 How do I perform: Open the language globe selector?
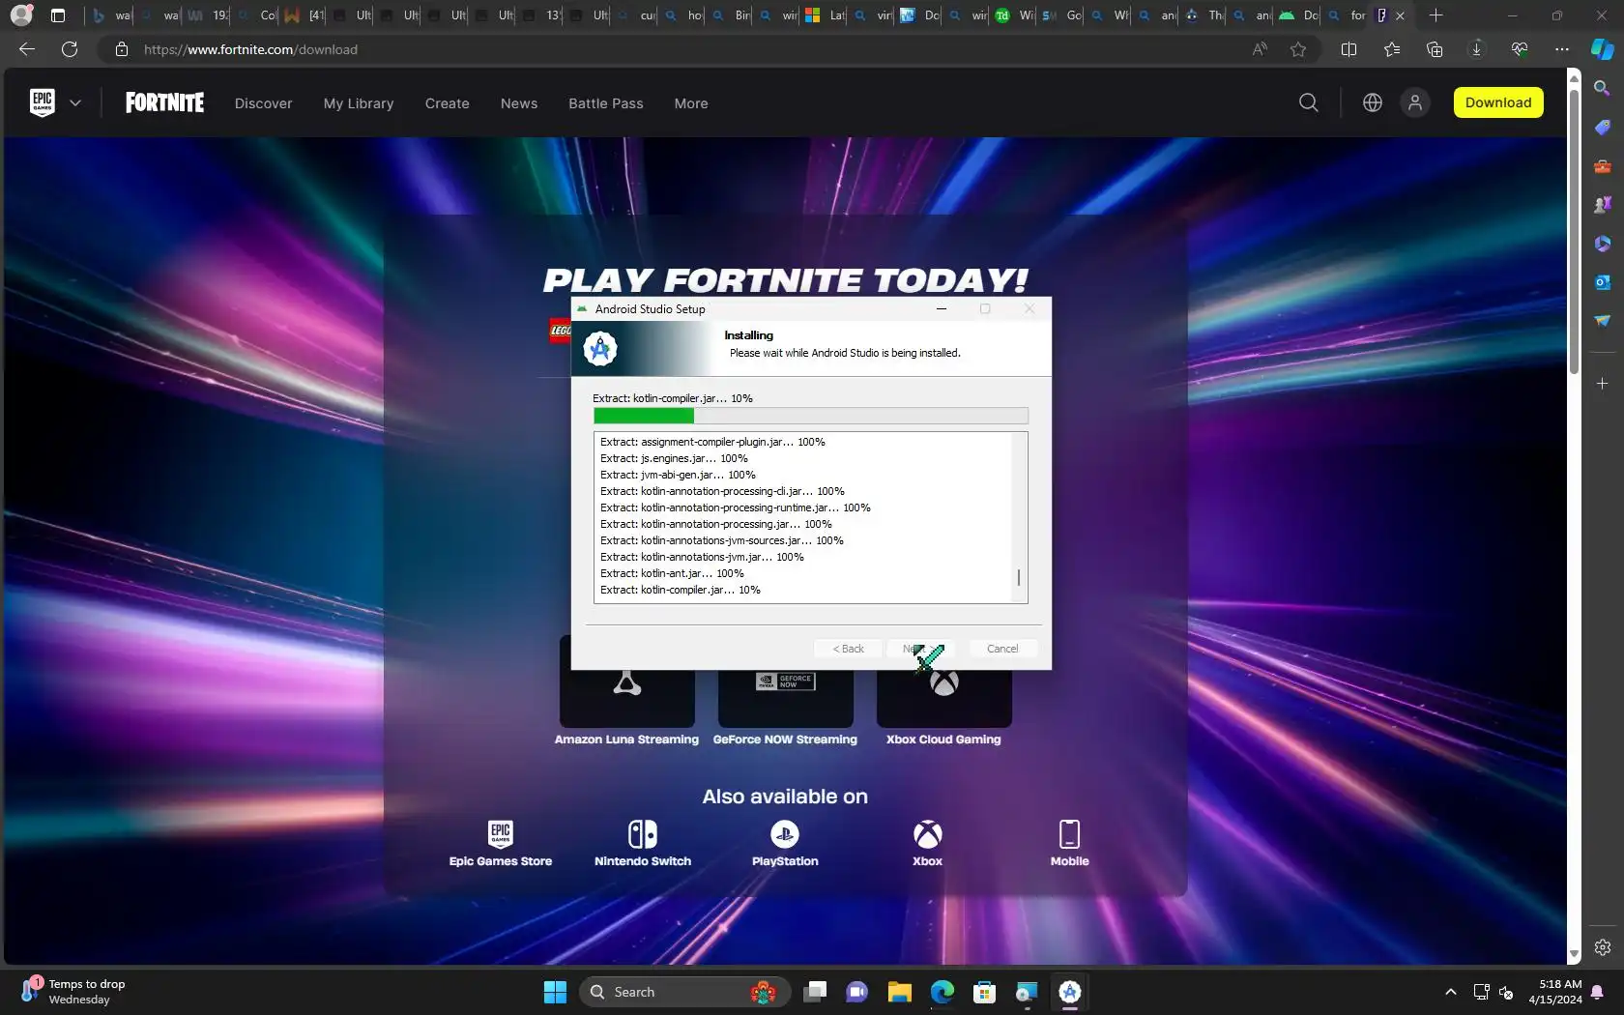[x=1373, y=102]
